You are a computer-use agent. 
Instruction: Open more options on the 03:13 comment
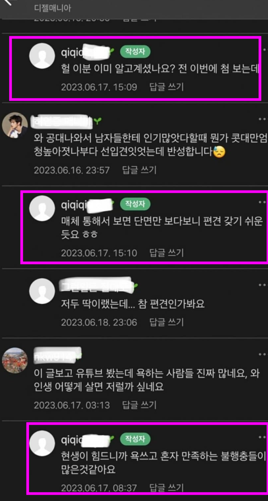(263, 354)
